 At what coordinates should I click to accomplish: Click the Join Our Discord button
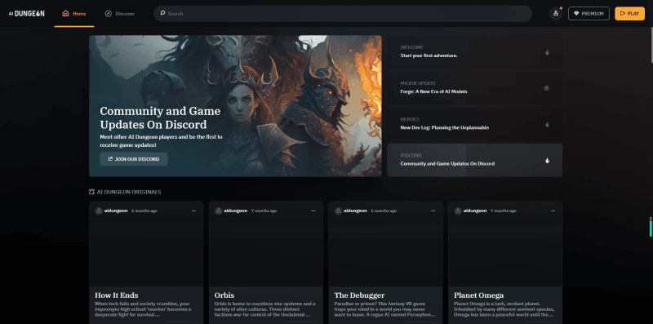pyautogui.click(x=134, y=159)
